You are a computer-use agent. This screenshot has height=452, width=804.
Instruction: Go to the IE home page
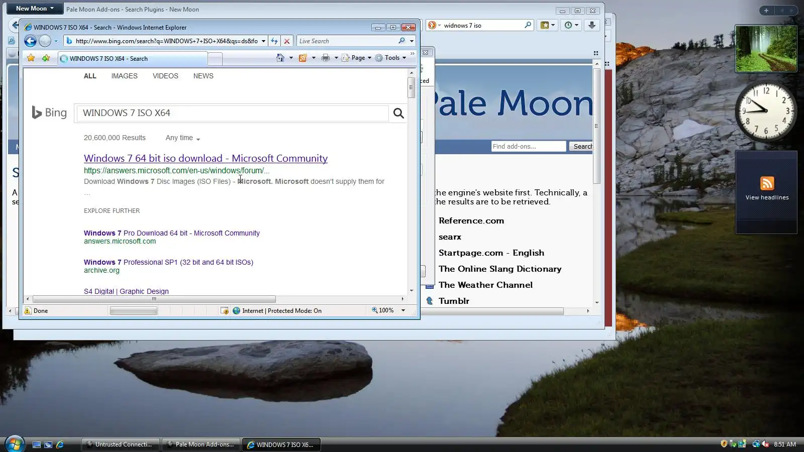tap(280, 58)
